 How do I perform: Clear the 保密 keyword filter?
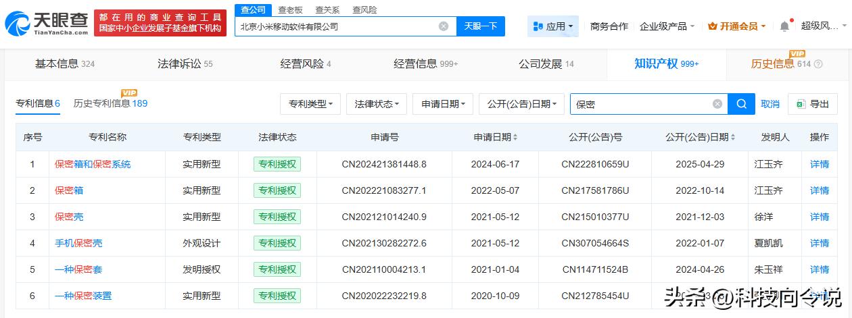[x=717, y=104]
